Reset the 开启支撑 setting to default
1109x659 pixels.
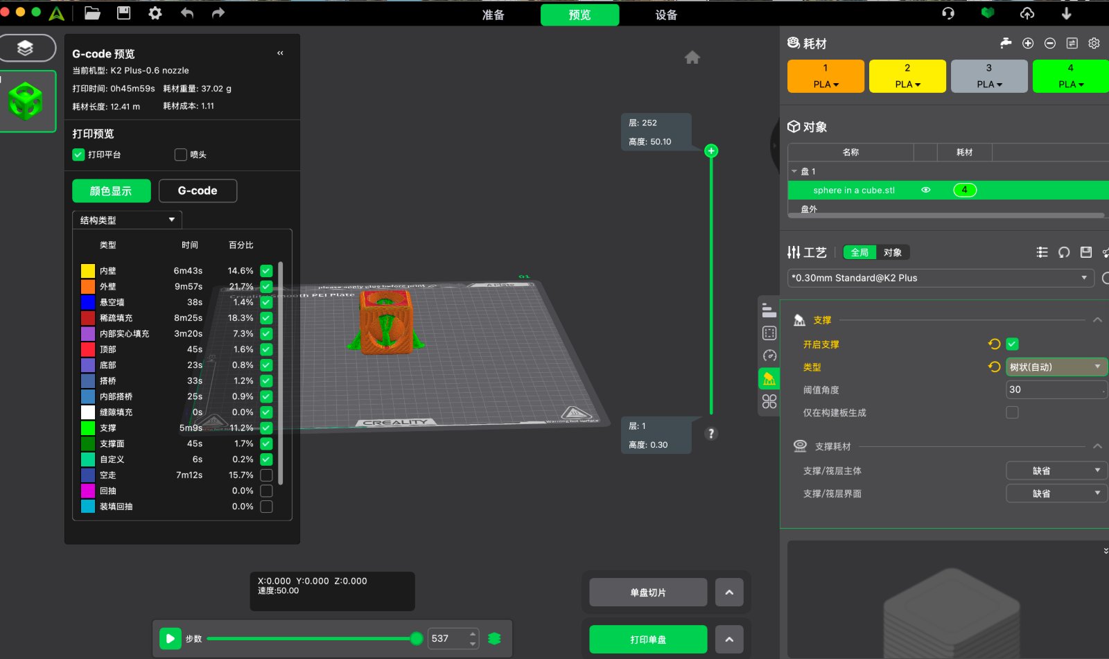994,344
